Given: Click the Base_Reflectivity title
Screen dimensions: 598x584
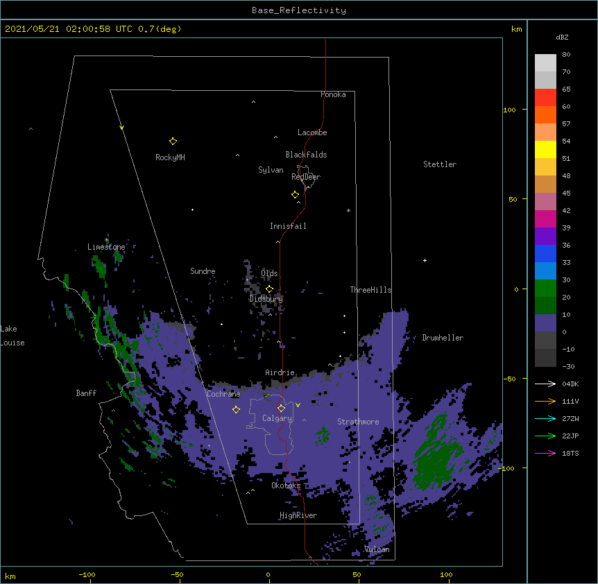Looking at the screenshot, I should [x=299, y=10].
